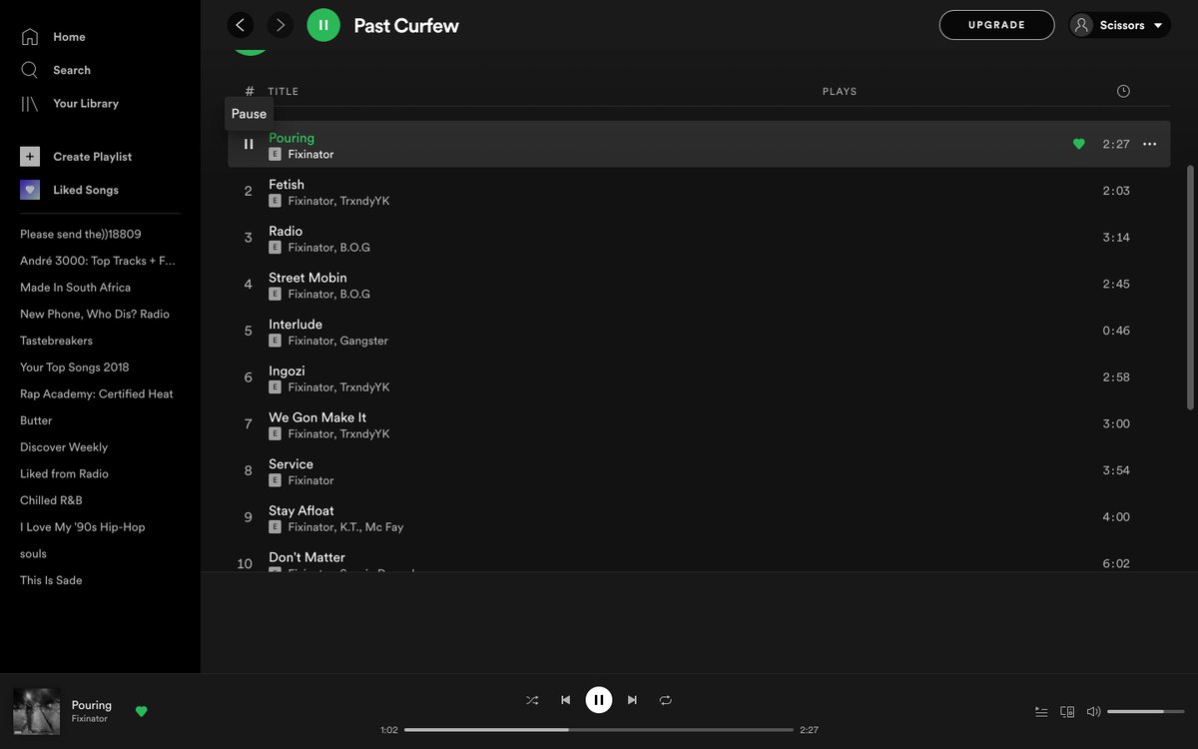Open I Love My '90s Hip-Hop playlist

coord(83,527)
